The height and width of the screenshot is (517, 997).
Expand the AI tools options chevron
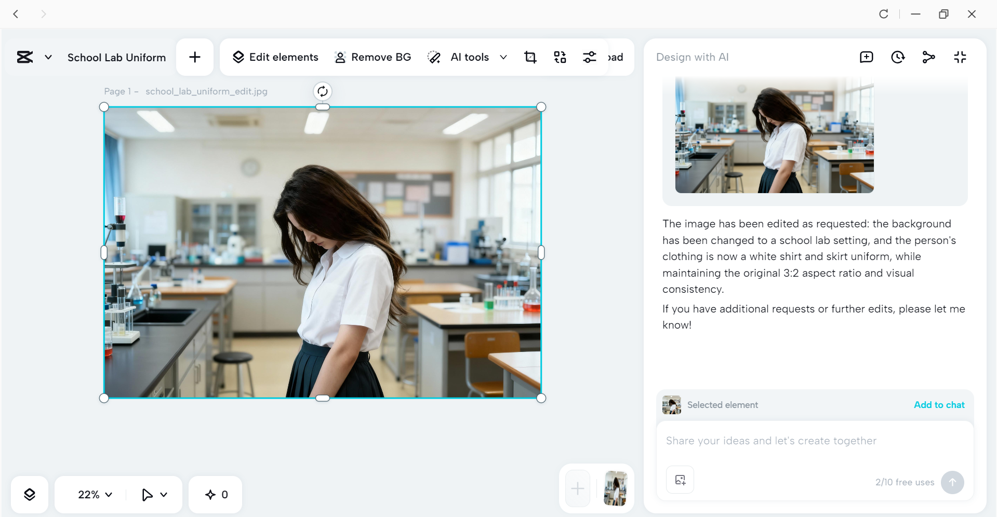point(503,57)
